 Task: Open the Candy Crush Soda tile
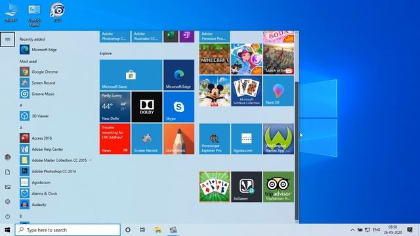pyautogui.click(x=278, y=37)
